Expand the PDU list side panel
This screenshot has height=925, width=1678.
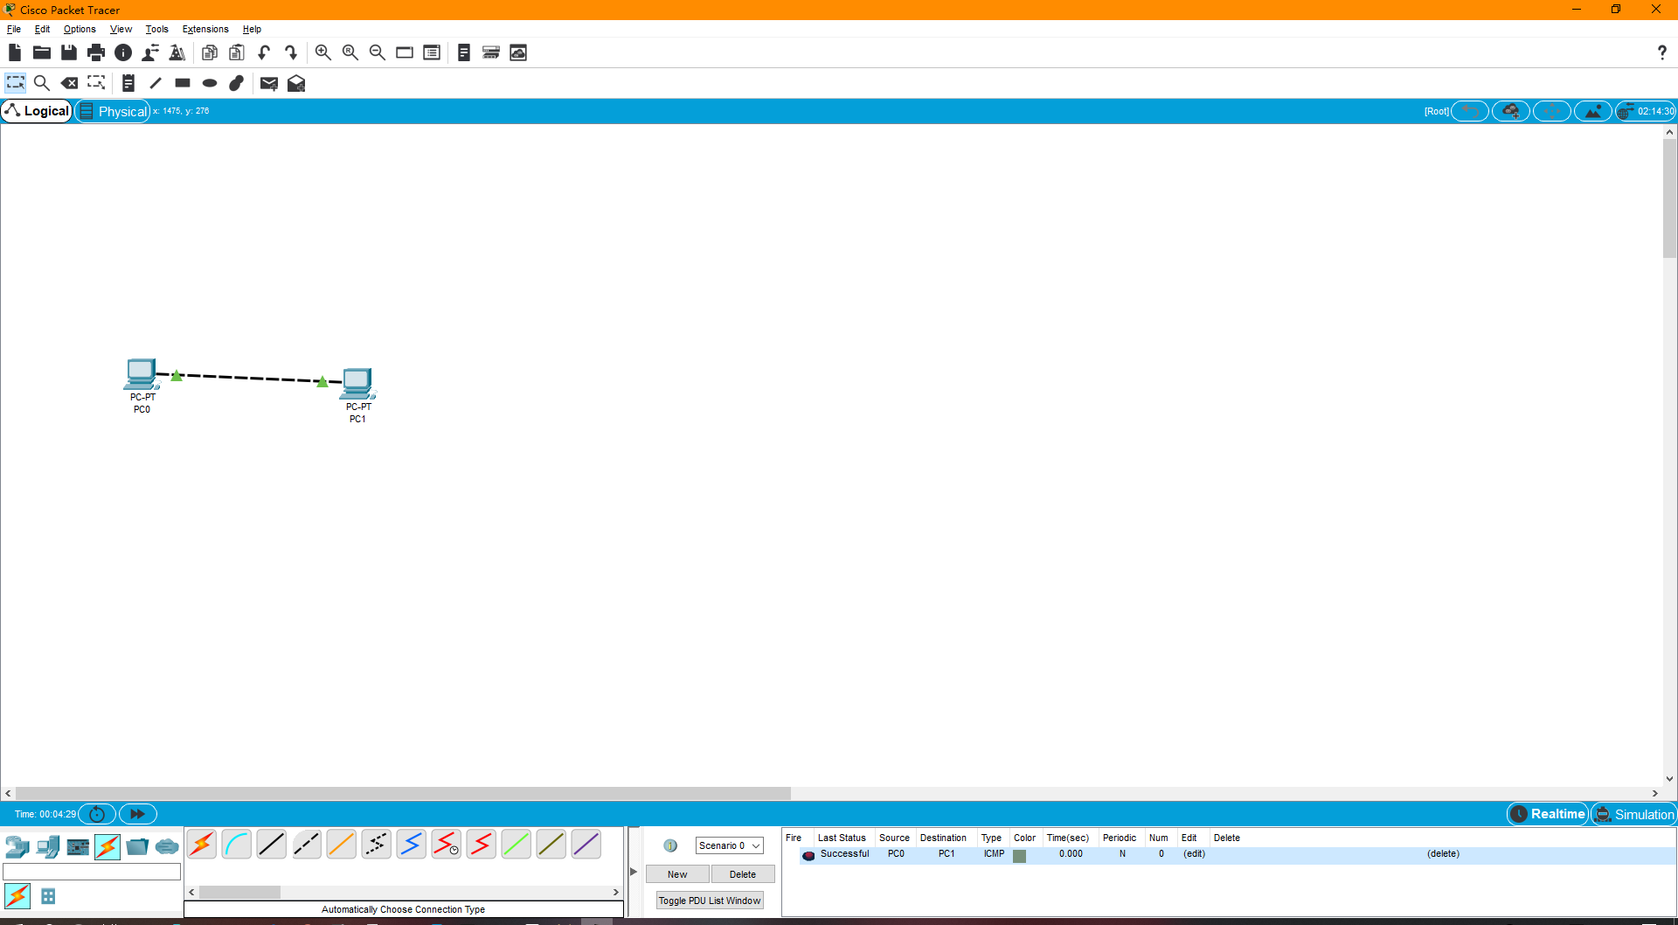tap(633, 871)
